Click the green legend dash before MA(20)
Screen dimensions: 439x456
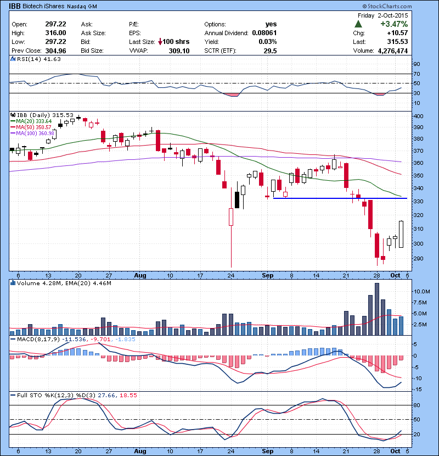pos(13,121)
